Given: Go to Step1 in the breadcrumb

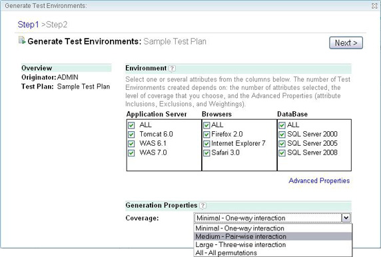Looking at the screenshot, I should click(x=28, y=25).
